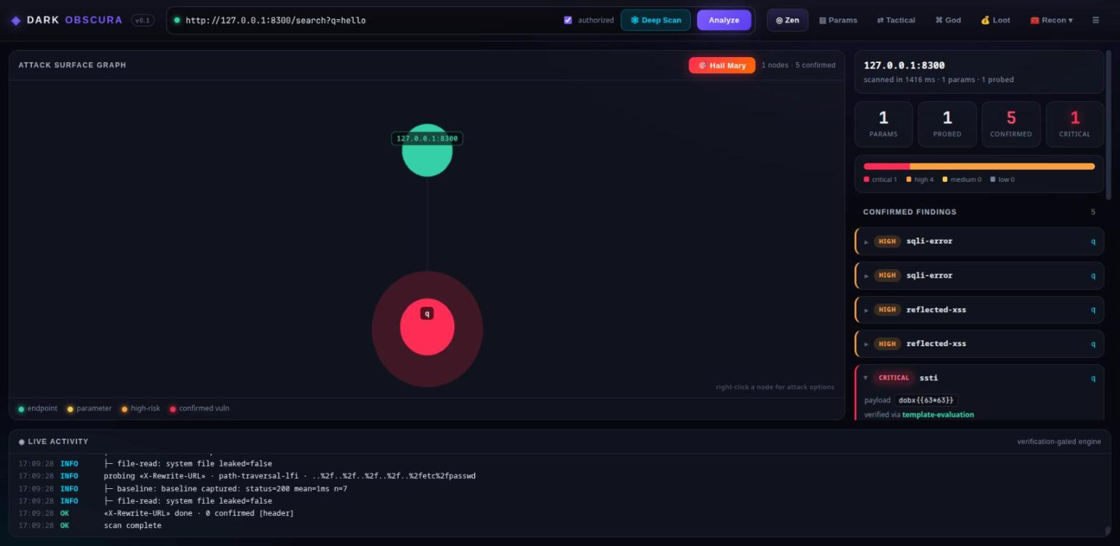Click the Dark Obscura diamond logo icon
The height and width of the screenshot is (546, 1120).
(x=16, y=21)
